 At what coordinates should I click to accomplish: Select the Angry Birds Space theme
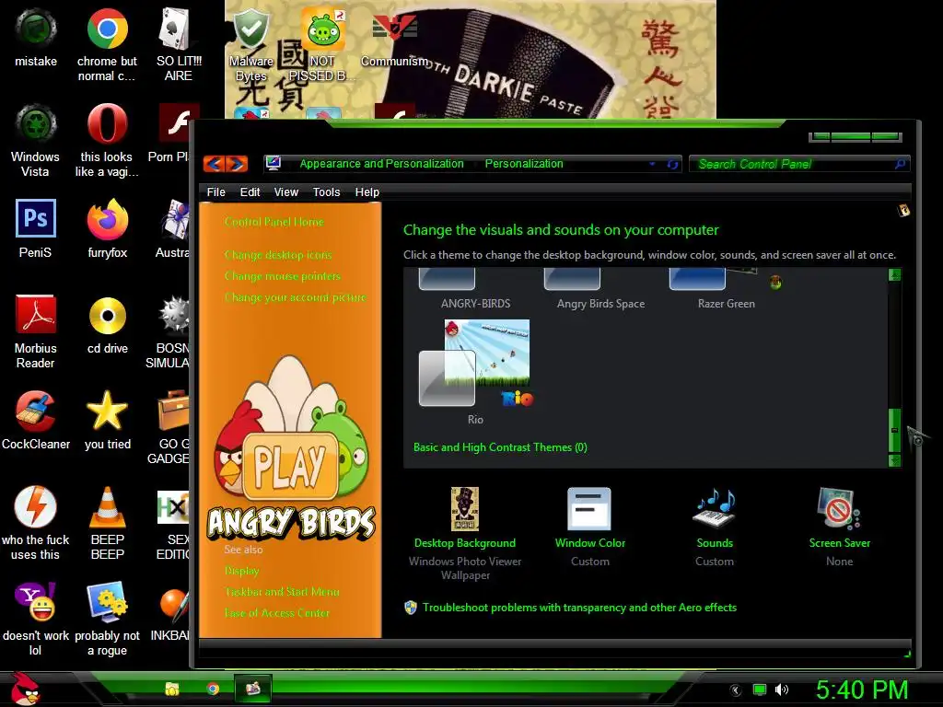point(600,290)
